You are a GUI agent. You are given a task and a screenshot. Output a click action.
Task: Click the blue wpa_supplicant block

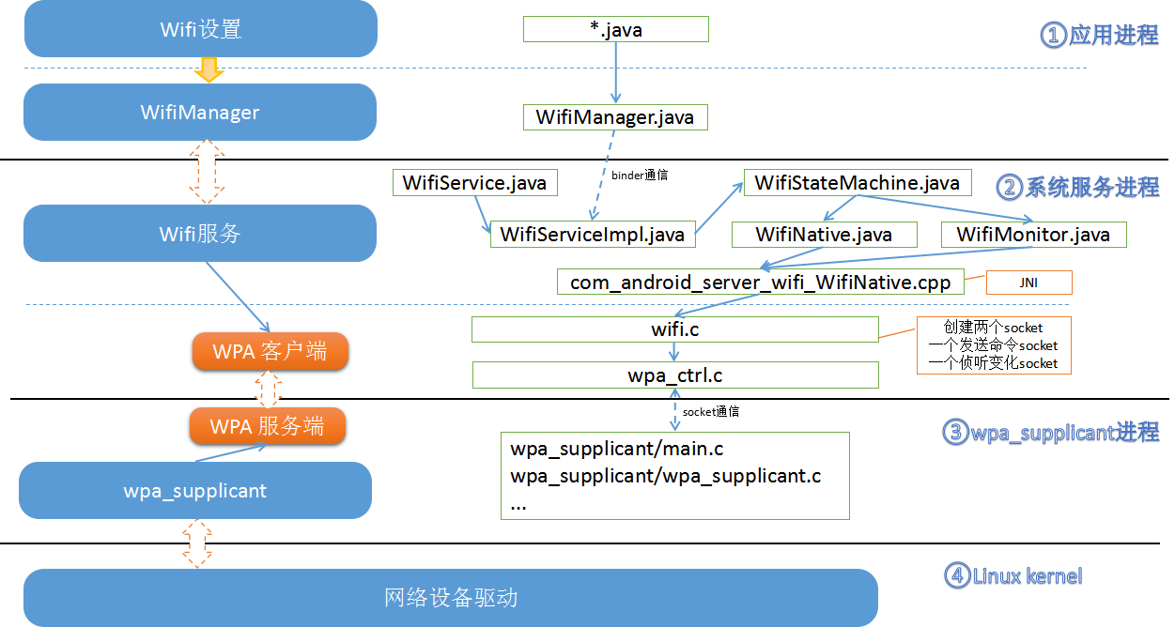[195, 490]
